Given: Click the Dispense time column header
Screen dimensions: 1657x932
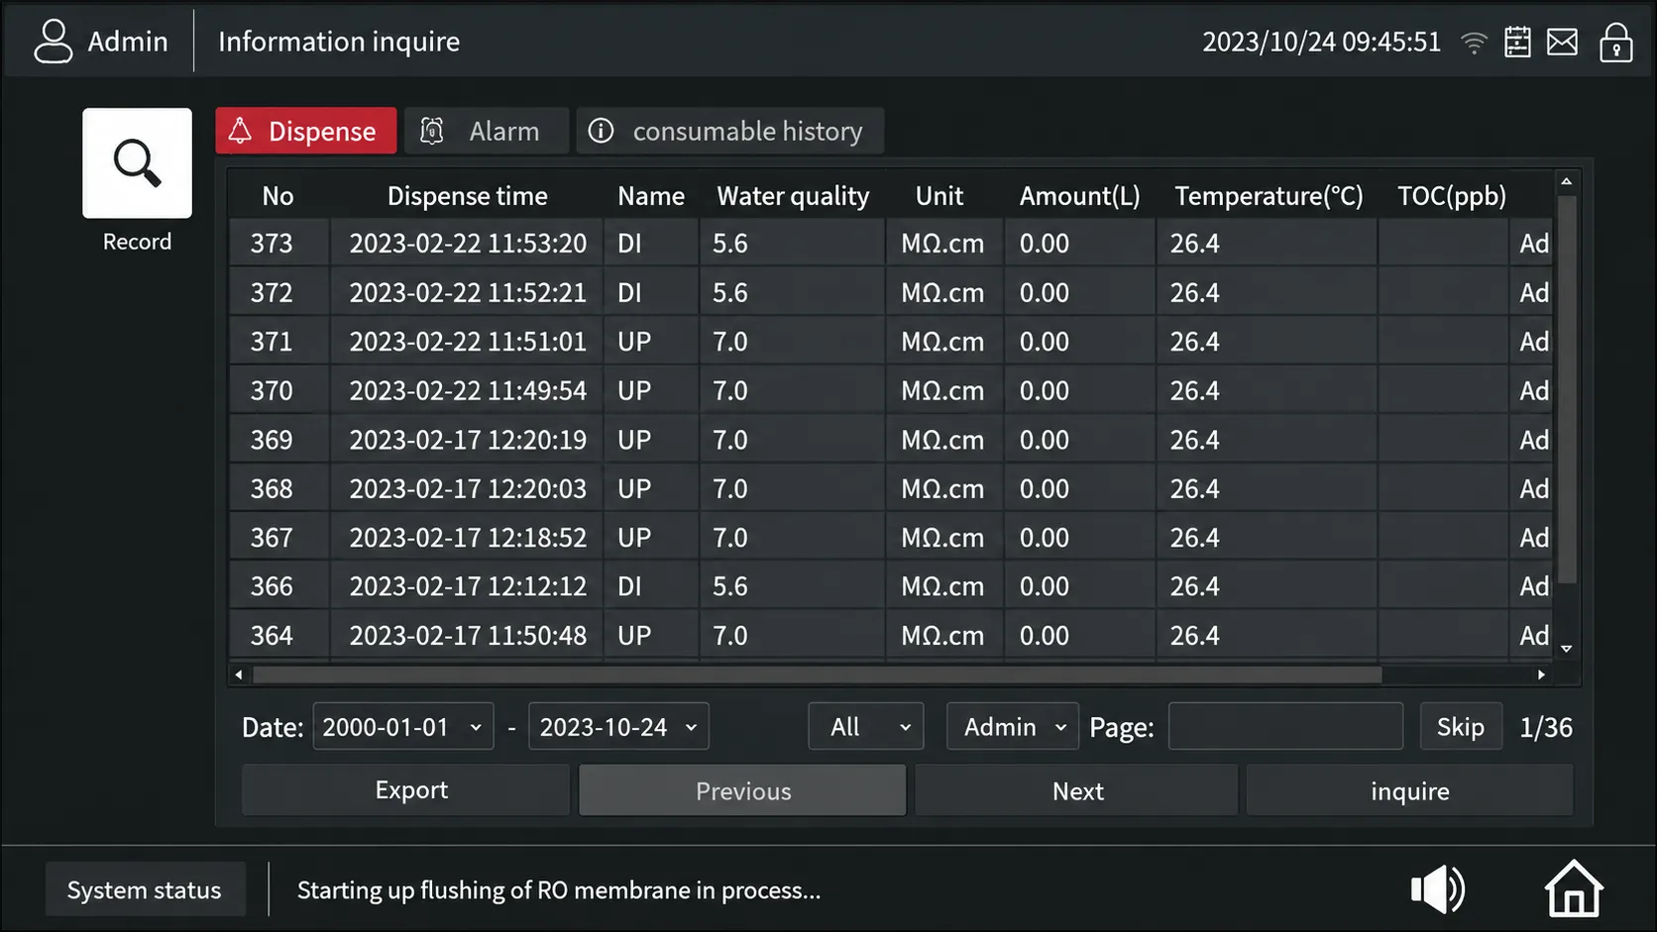Looking at the screenshot, I should tap(467, 196).
